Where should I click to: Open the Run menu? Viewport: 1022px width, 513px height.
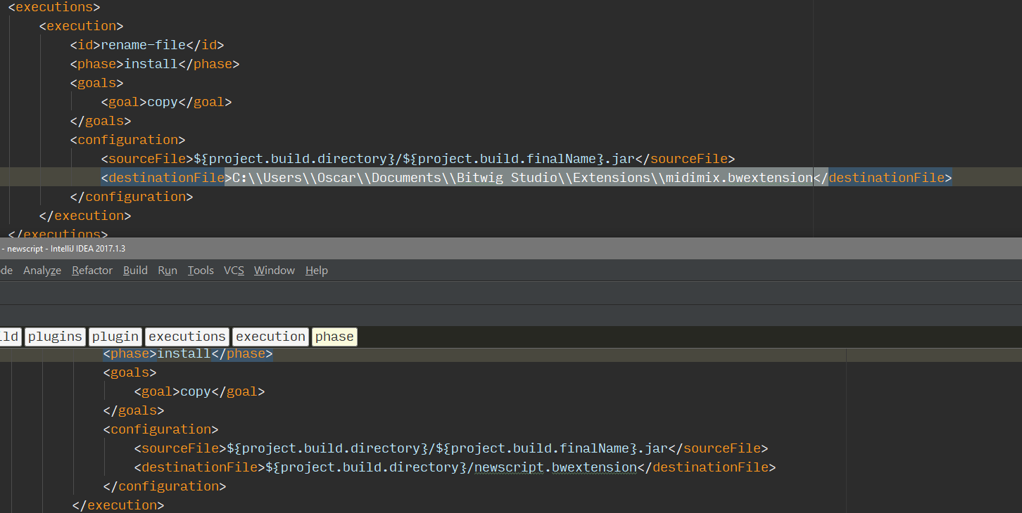(168, 271)
